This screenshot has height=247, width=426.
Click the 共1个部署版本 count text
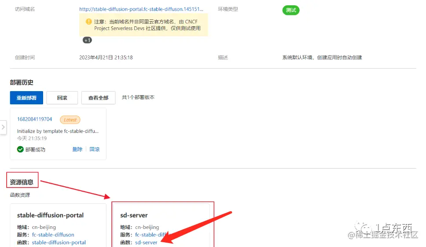click(138, 97)
